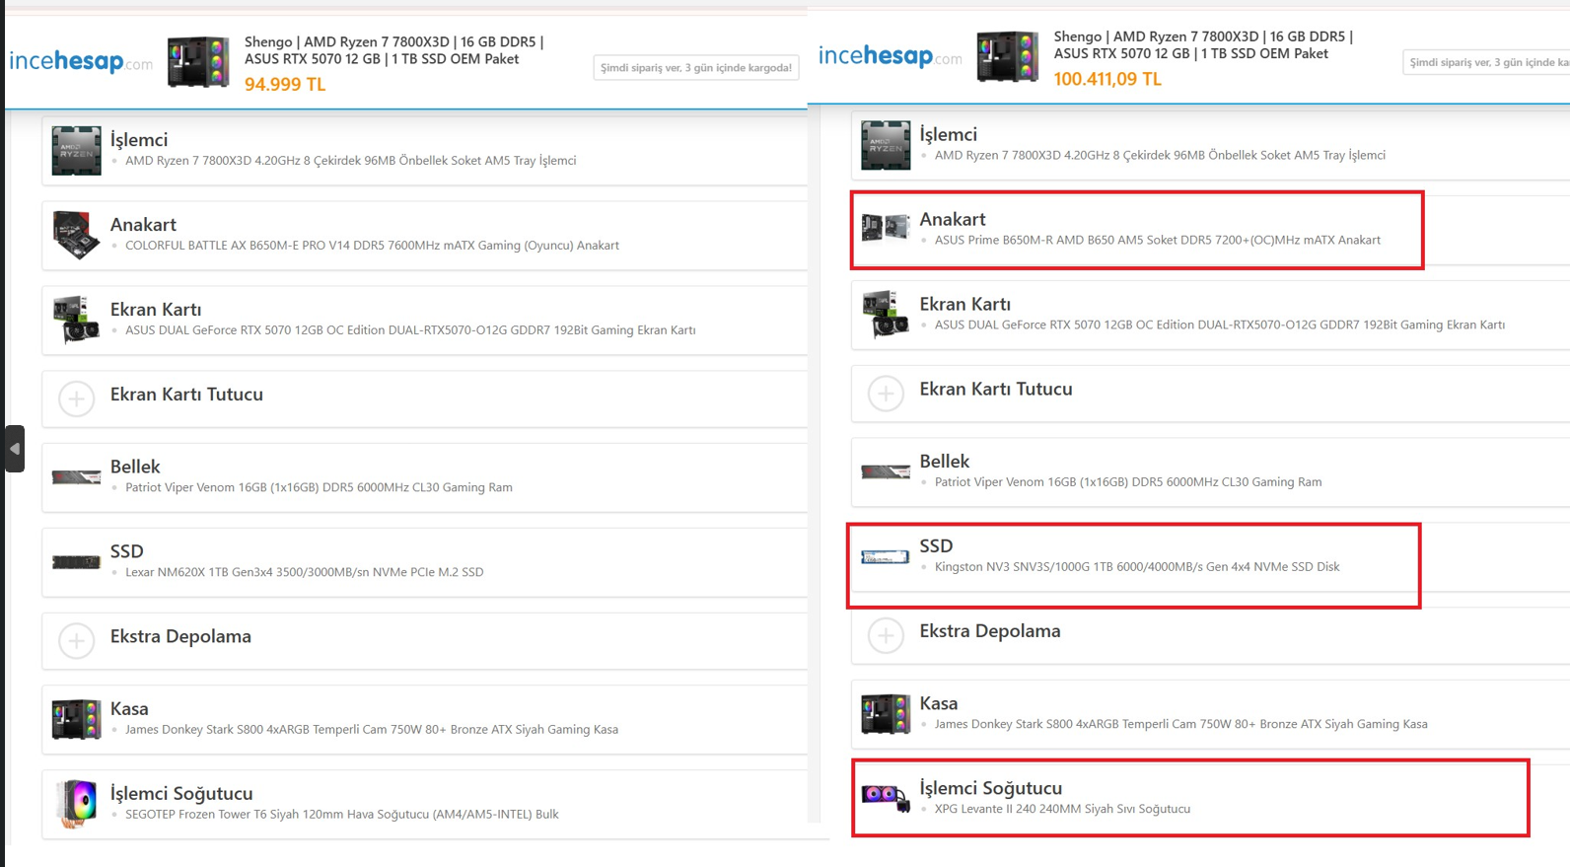Image resolution: width=1570 pixels, height=867 pixels.
Task: Select the Ekran Kartı heading in the 94.999 TL build
Action: tap(156, 310)
